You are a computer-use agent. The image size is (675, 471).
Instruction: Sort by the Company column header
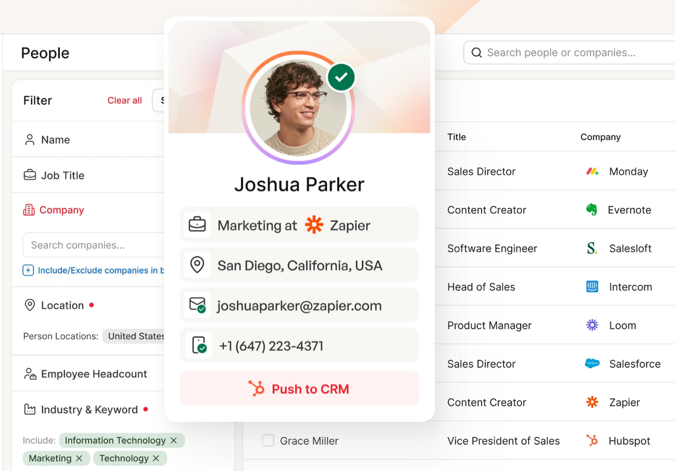coord(600,137)
